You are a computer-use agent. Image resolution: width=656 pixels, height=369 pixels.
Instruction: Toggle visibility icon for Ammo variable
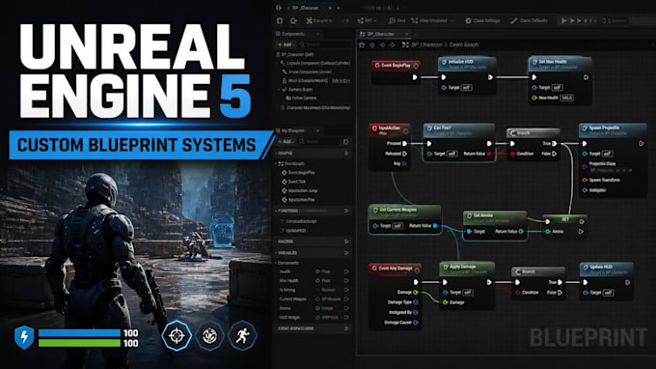[346, 308]
